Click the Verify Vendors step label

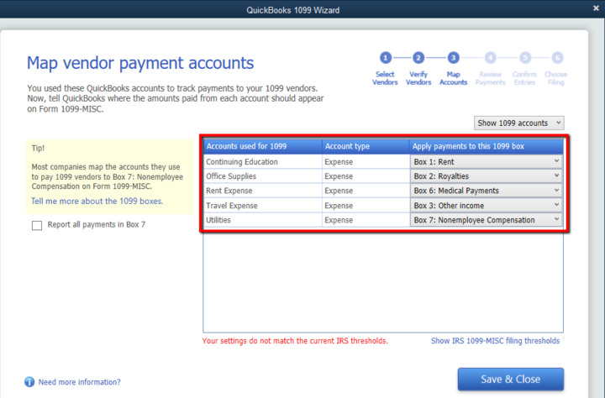pos(418,78)
